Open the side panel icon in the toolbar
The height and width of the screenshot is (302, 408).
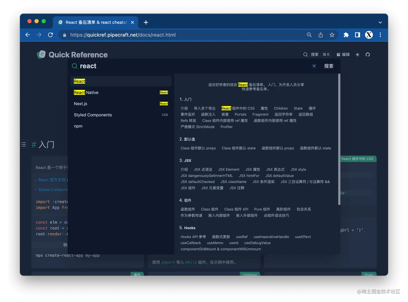click(358, 35)
